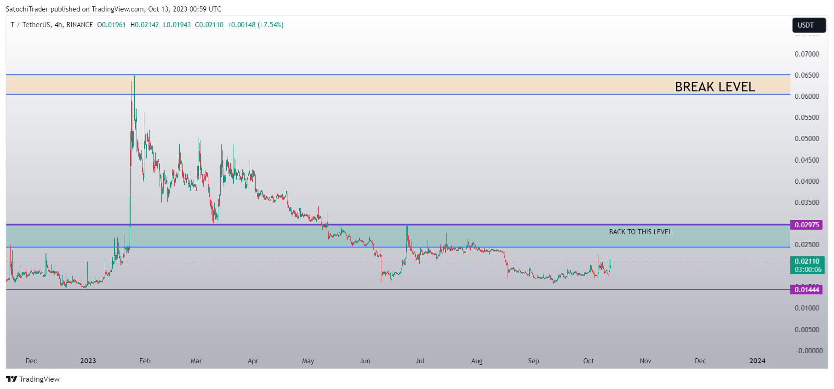Image resolution: width=834 pixels, height=389 pixels.
Task: Click the USDT currency button
Action: tap(809, 25)
